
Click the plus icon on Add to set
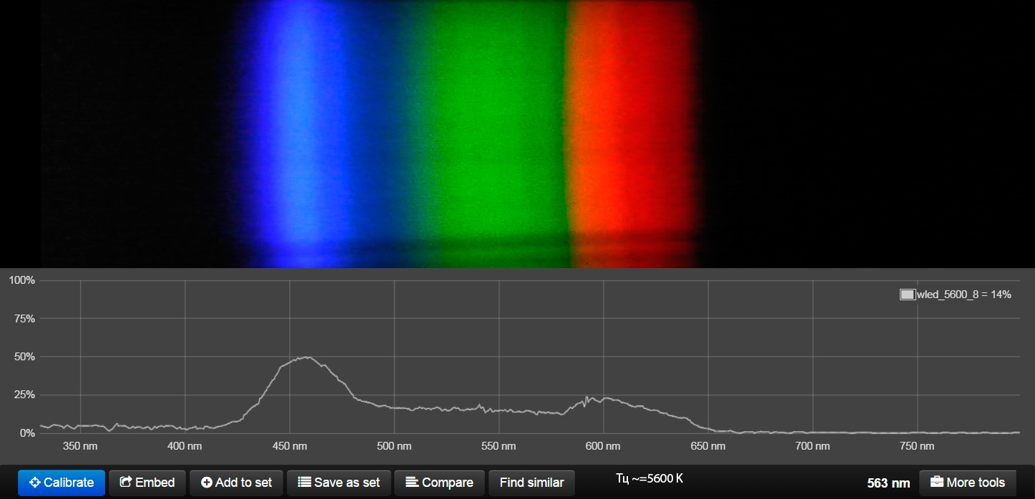point(207,483)
